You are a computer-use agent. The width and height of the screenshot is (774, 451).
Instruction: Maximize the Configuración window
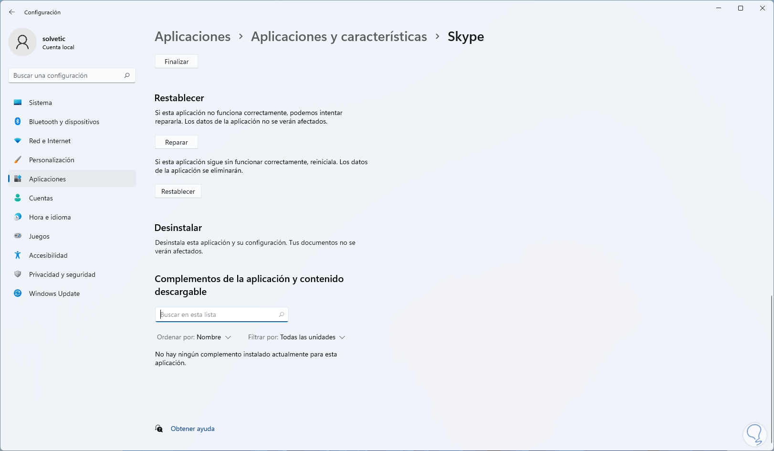(741, 8)
